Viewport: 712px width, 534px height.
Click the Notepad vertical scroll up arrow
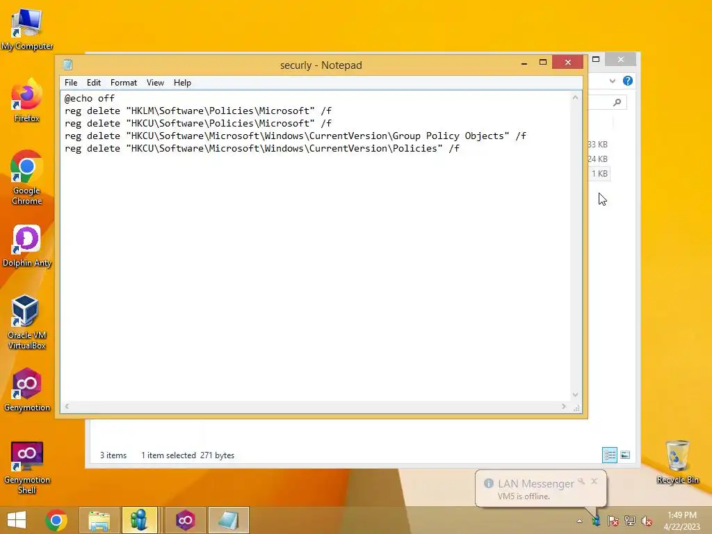pyautogui.click(x=575, y=97)
